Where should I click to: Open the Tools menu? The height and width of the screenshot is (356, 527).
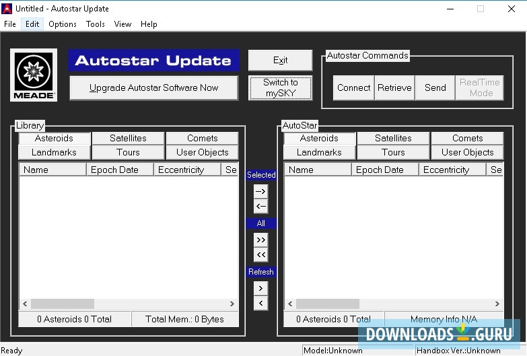coord(96,24)
